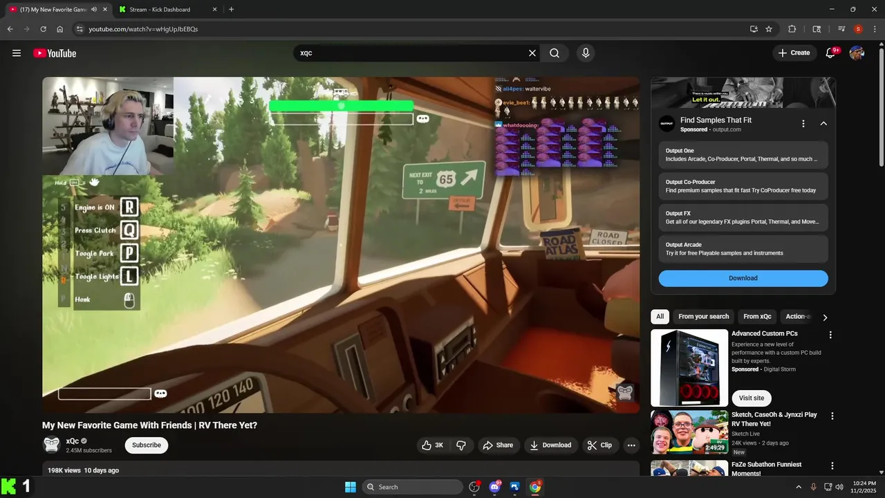Open Chrome icon on the taskbar

[x=535, y=487]
